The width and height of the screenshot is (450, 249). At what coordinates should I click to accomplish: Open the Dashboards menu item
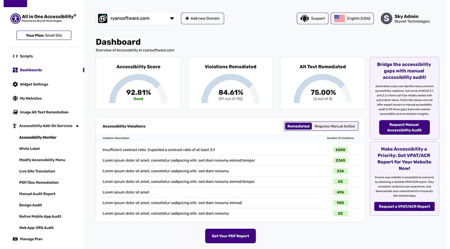tap(31, 70)
